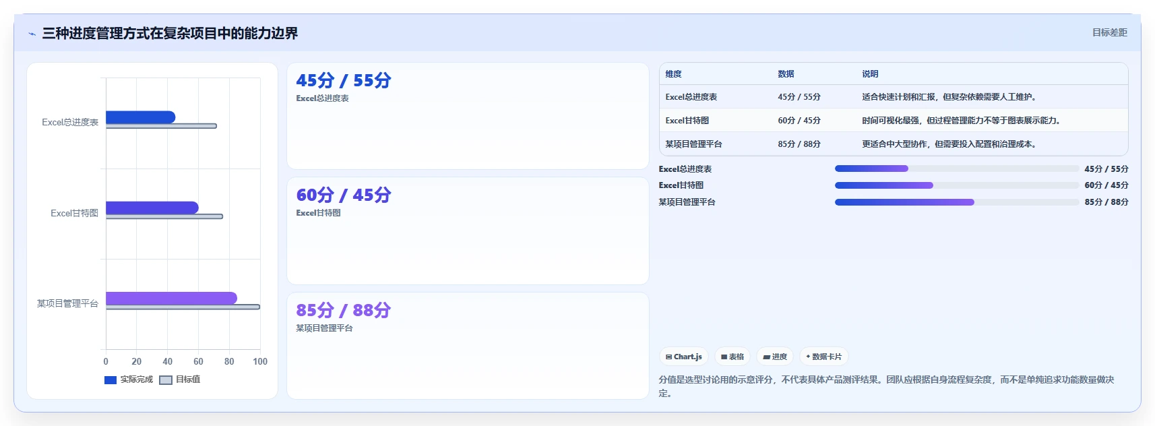The width and height of the screenshot is (1155, 426).
Task: Click 60分 / 45分 value beside progress bar
Action: tap(1106, 185)
